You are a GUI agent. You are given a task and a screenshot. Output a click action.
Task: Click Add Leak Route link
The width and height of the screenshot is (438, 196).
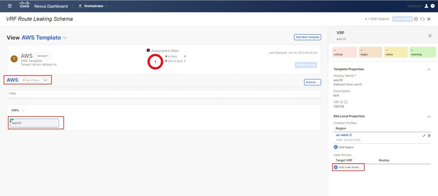pos(349,167)
